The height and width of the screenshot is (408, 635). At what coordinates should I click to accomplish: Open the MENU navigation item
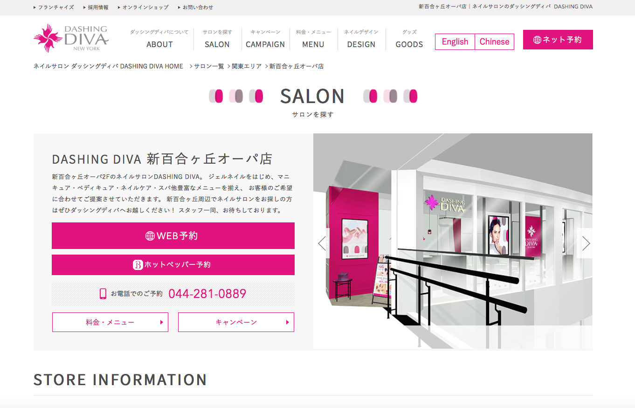click(x=313, y=39)
